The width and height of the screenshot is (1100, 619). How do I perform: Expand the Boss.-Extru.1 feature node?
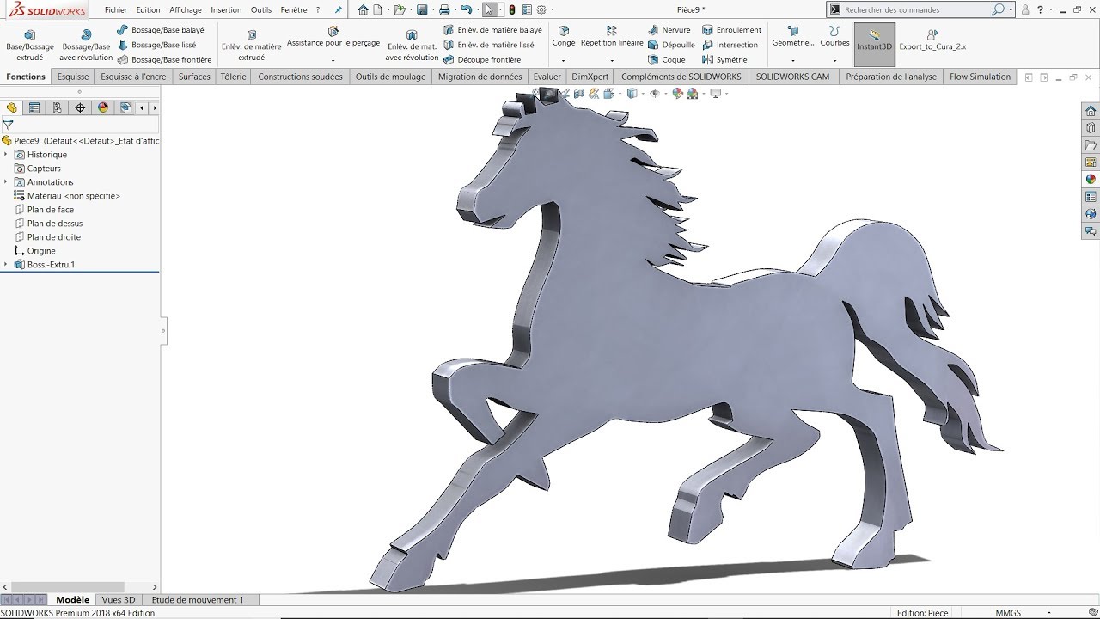coord(6,265)
